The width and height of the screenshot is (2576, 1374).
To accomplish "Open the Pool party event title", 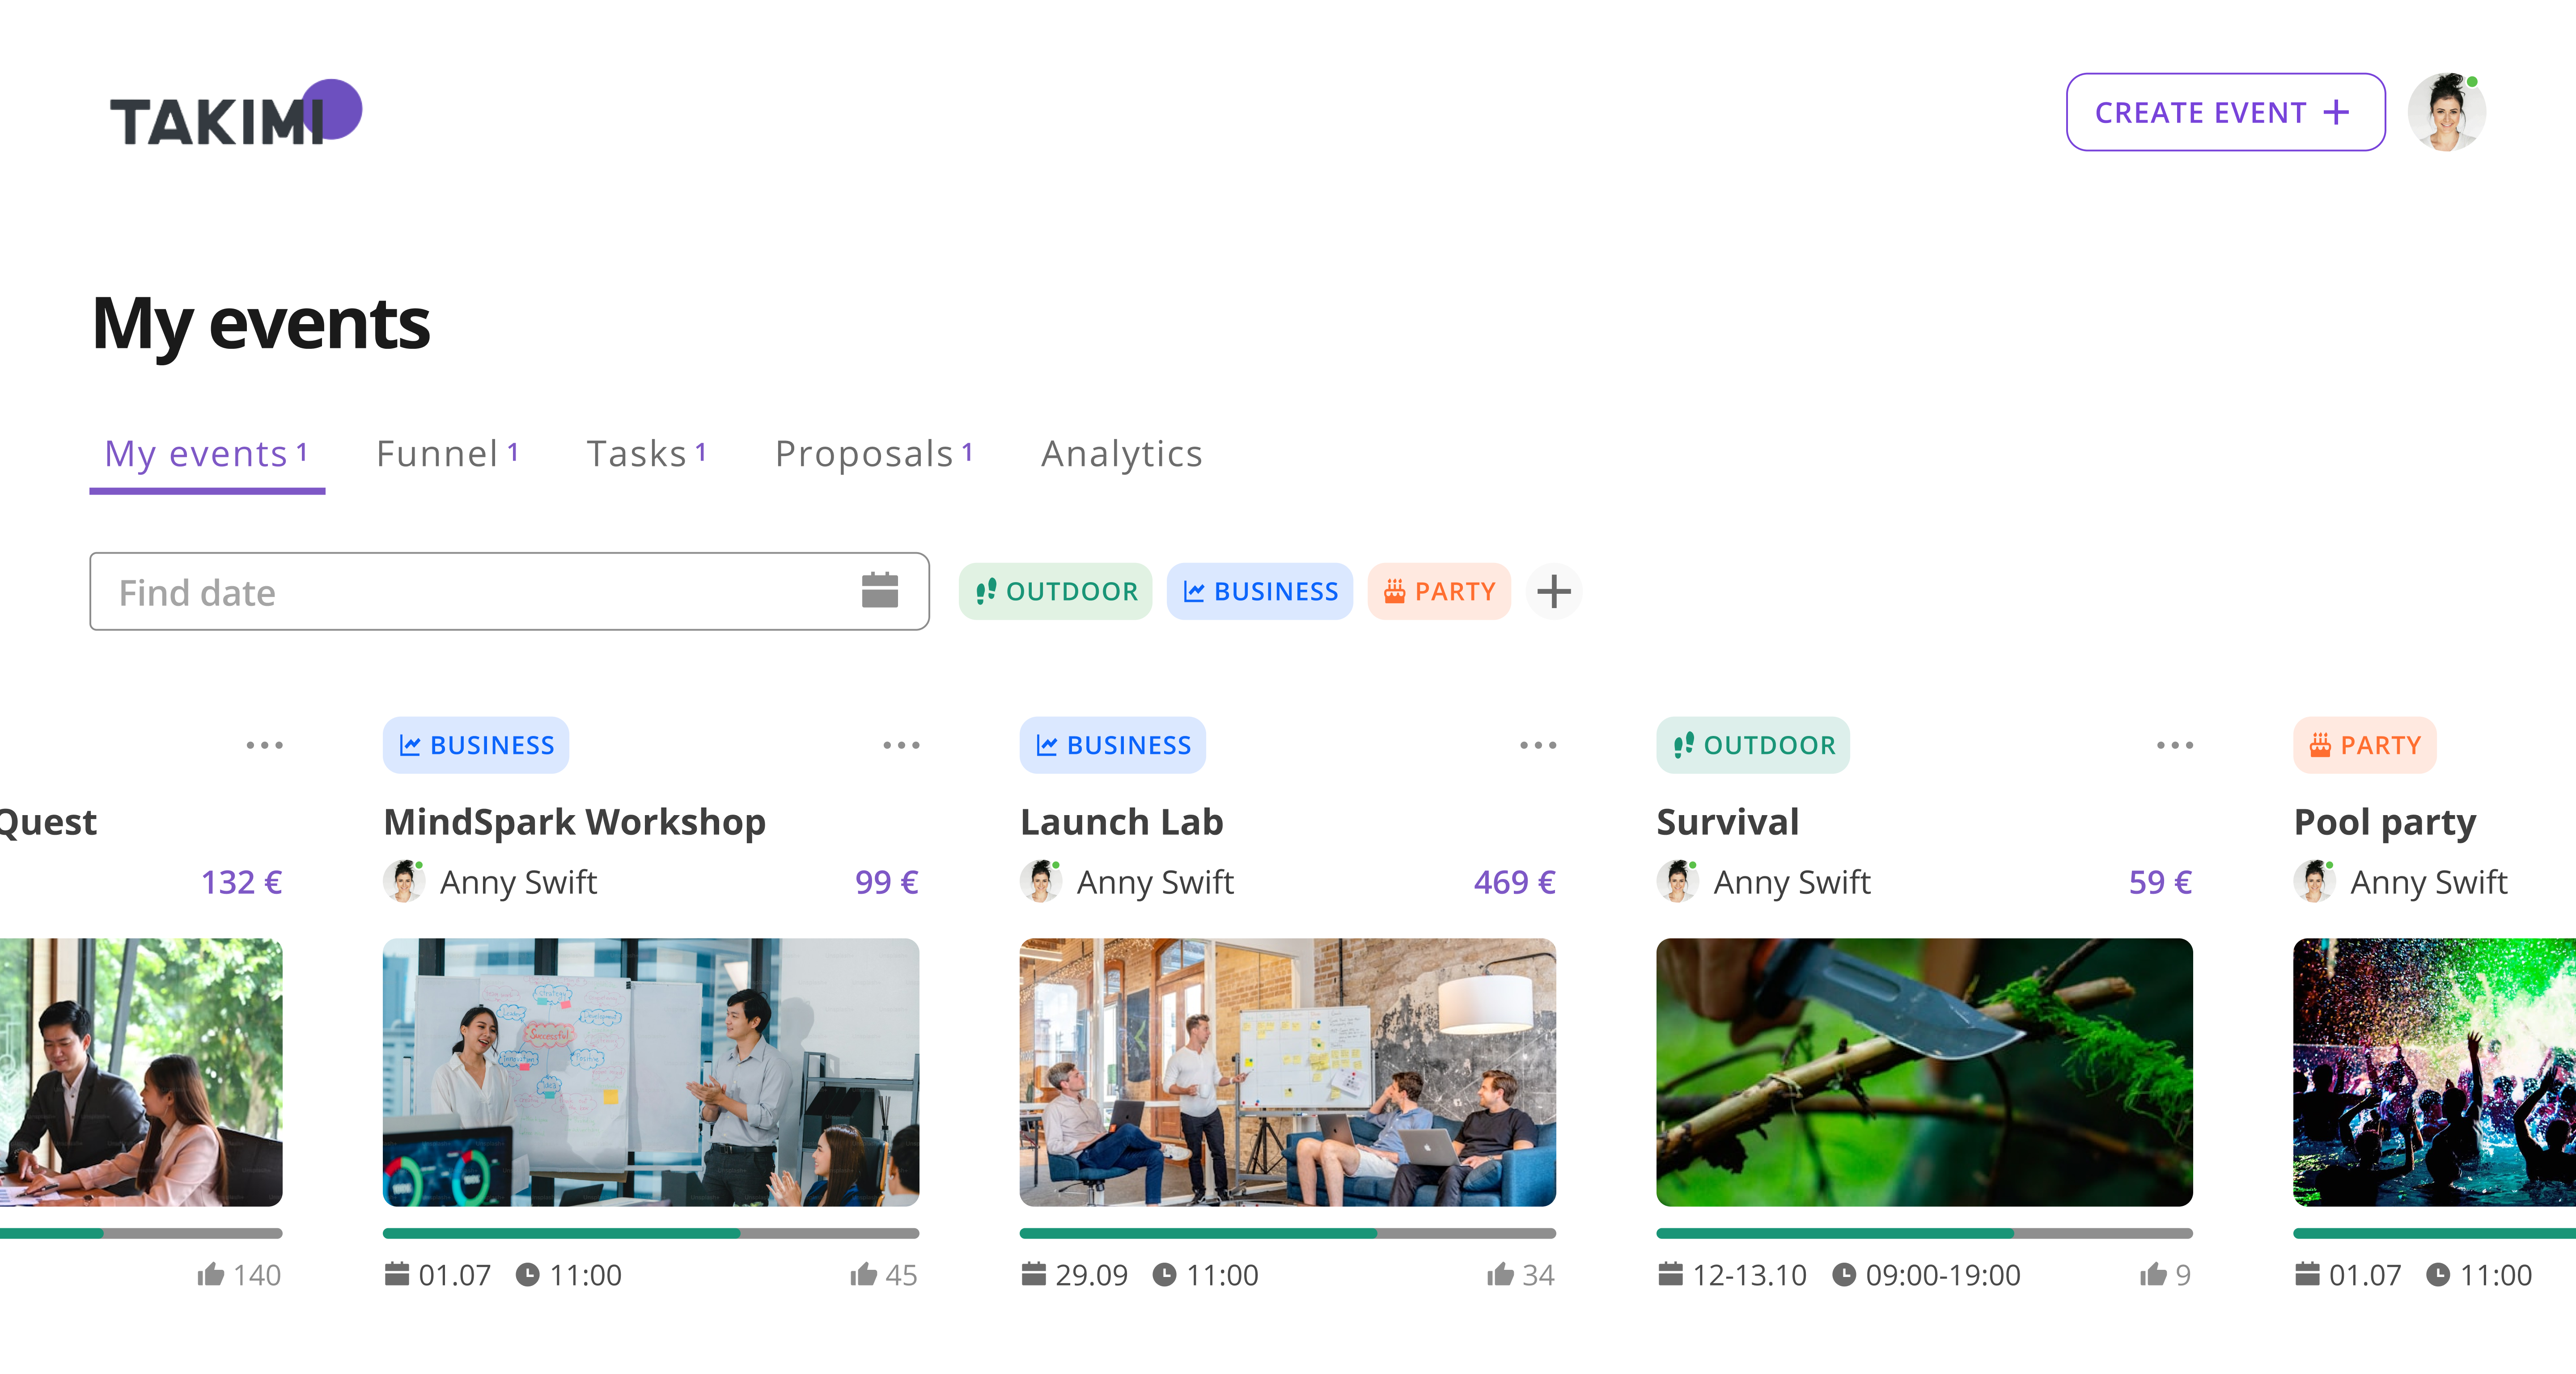I will pos(2384,822).
